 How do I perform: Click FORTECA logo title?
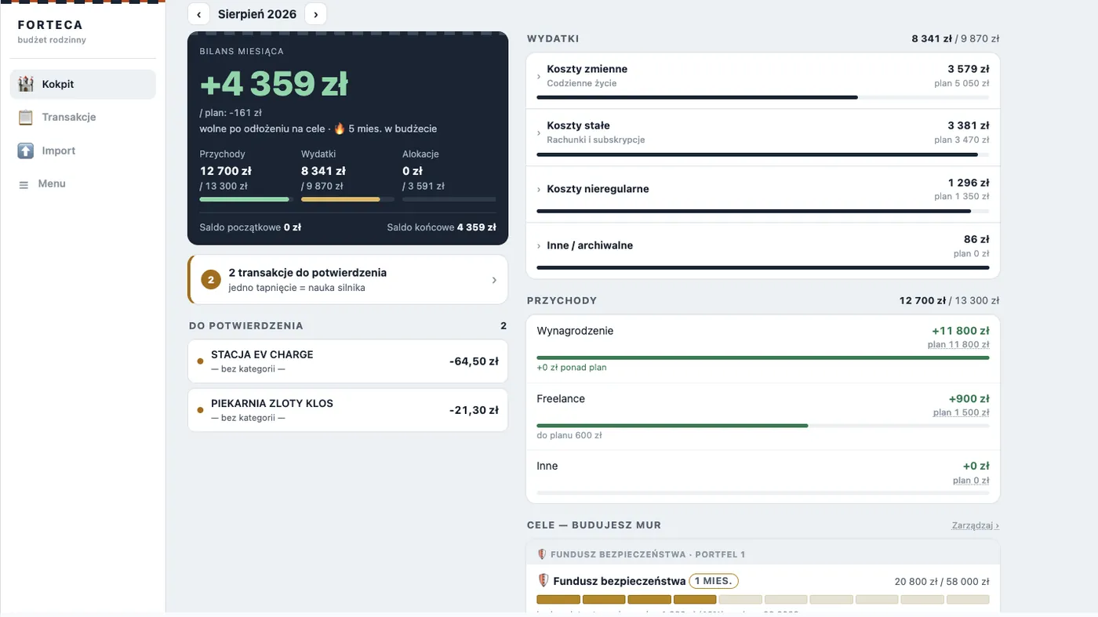(50, 25)
